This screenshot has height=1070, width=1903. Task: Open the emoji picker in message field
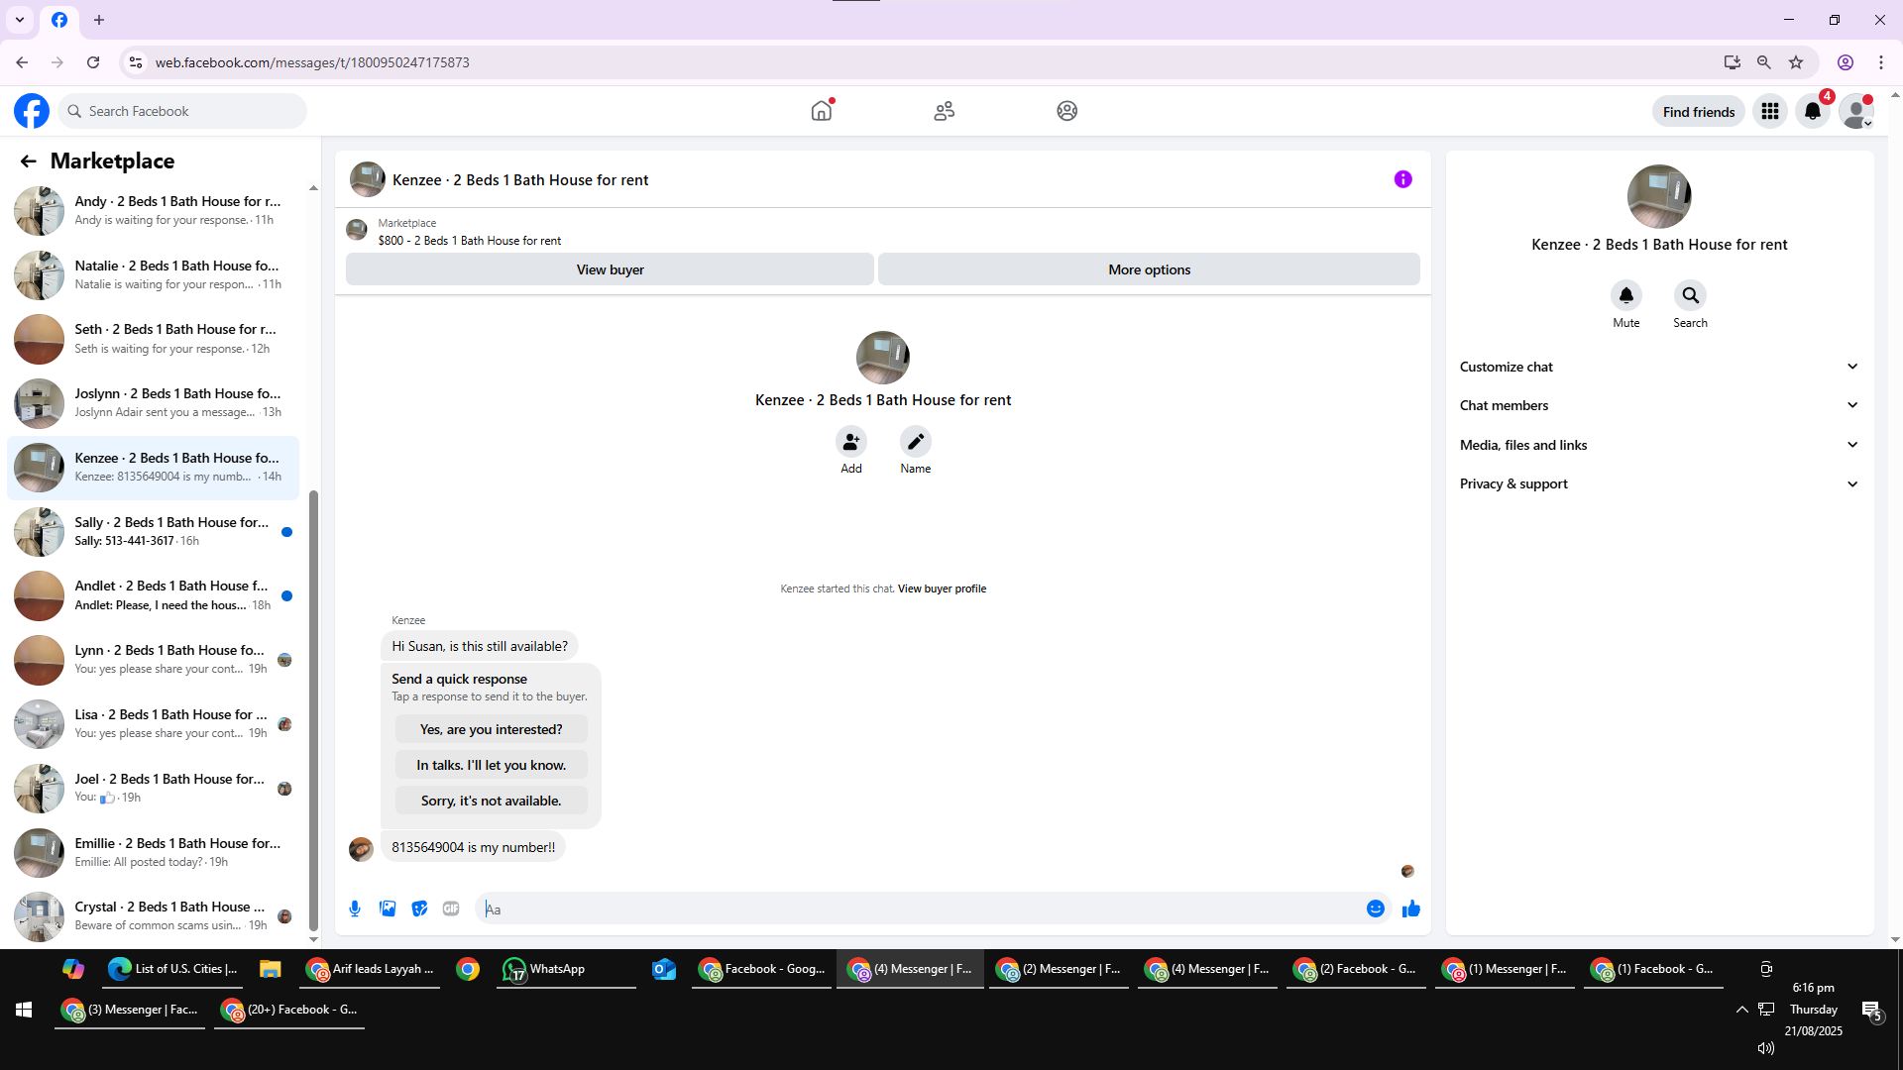pos(1375,909)
